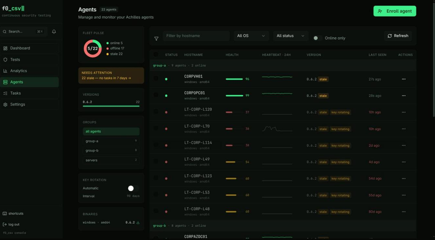
Task: Collapse the group-b section header
Action: coord(283,225)
